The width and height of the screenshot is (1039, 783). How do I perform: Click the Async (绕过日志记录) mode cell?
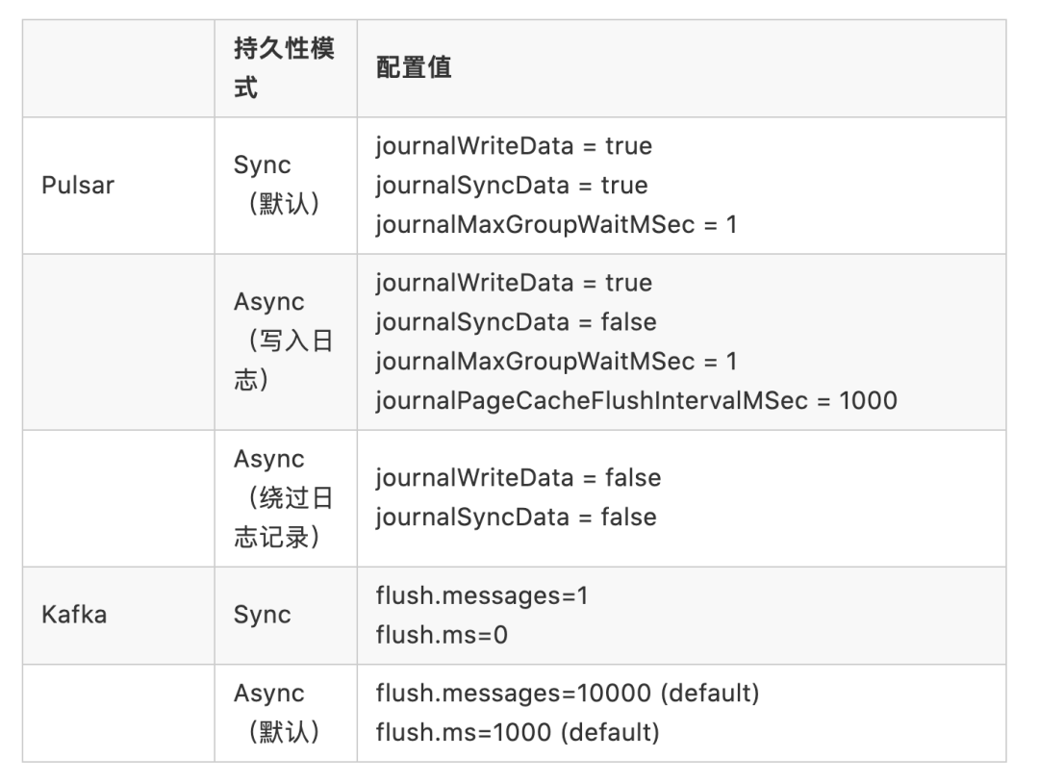point(284,498)
